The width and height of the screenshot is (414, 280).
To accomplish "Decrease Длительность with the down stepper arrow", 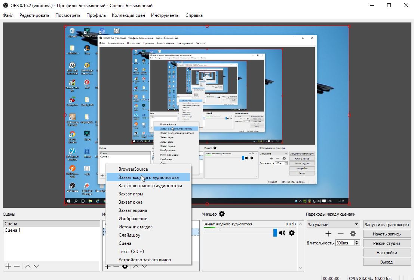I will click(357, 244).
